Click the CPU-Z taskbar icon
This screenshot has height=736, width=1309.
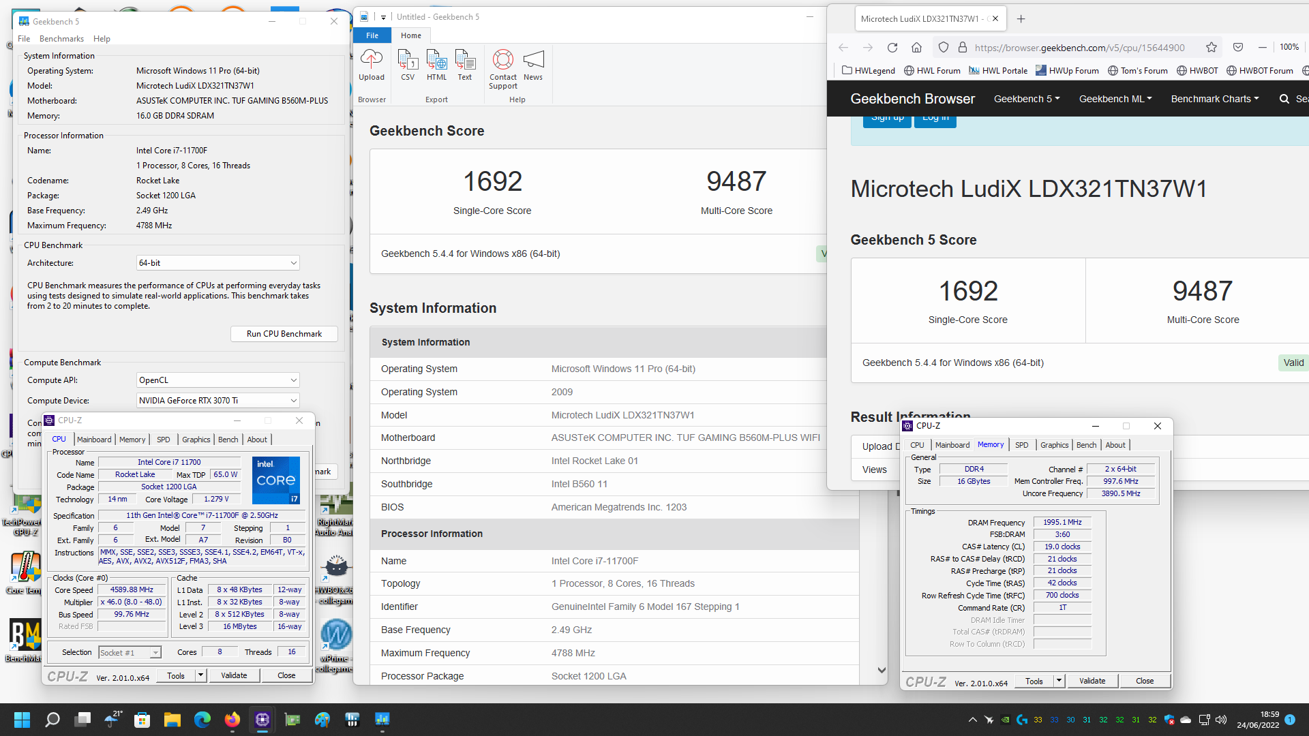pos(262,720)
